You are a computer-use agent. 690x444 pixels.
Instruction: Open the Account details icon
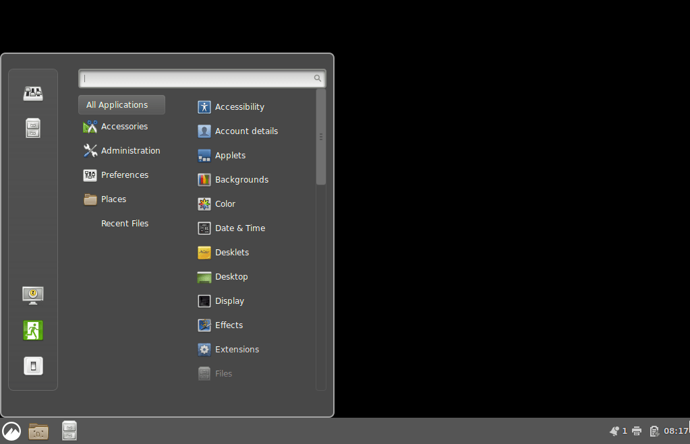(204, 131)
